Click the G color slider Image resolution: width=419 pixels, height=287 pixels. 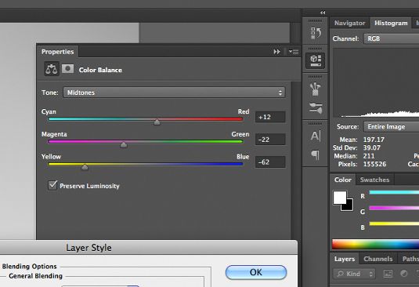(394, 208)
